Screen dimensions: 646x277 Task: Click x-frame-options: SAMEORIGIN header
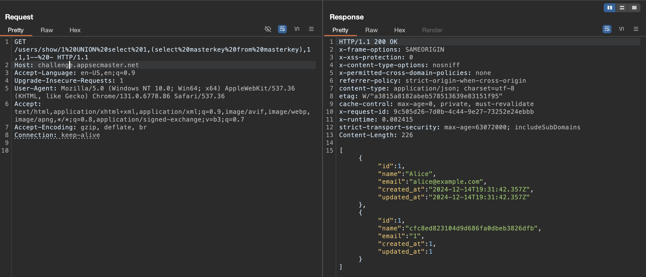[391, 49]
